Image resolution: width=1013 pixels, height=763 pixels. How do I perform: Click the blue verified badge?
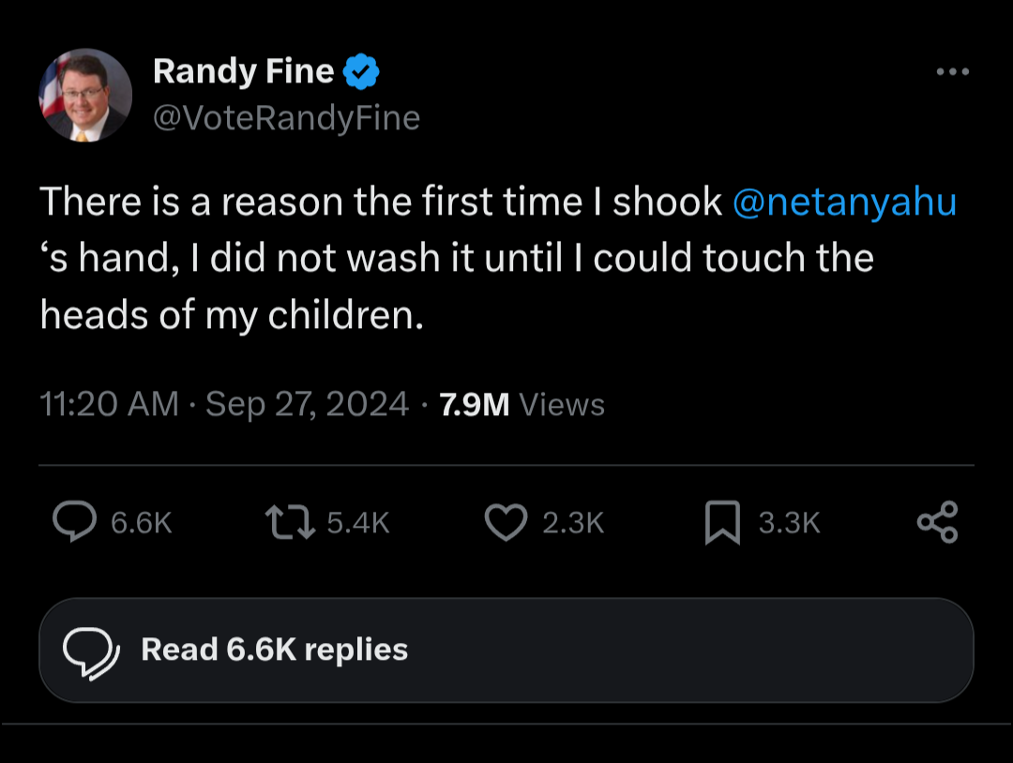pyautogui.click(x=362, y=71)
